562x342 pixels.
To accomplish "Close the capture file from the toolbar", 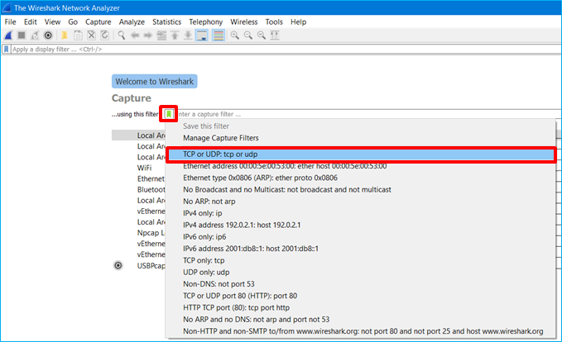I will click(x=91, y=36).
